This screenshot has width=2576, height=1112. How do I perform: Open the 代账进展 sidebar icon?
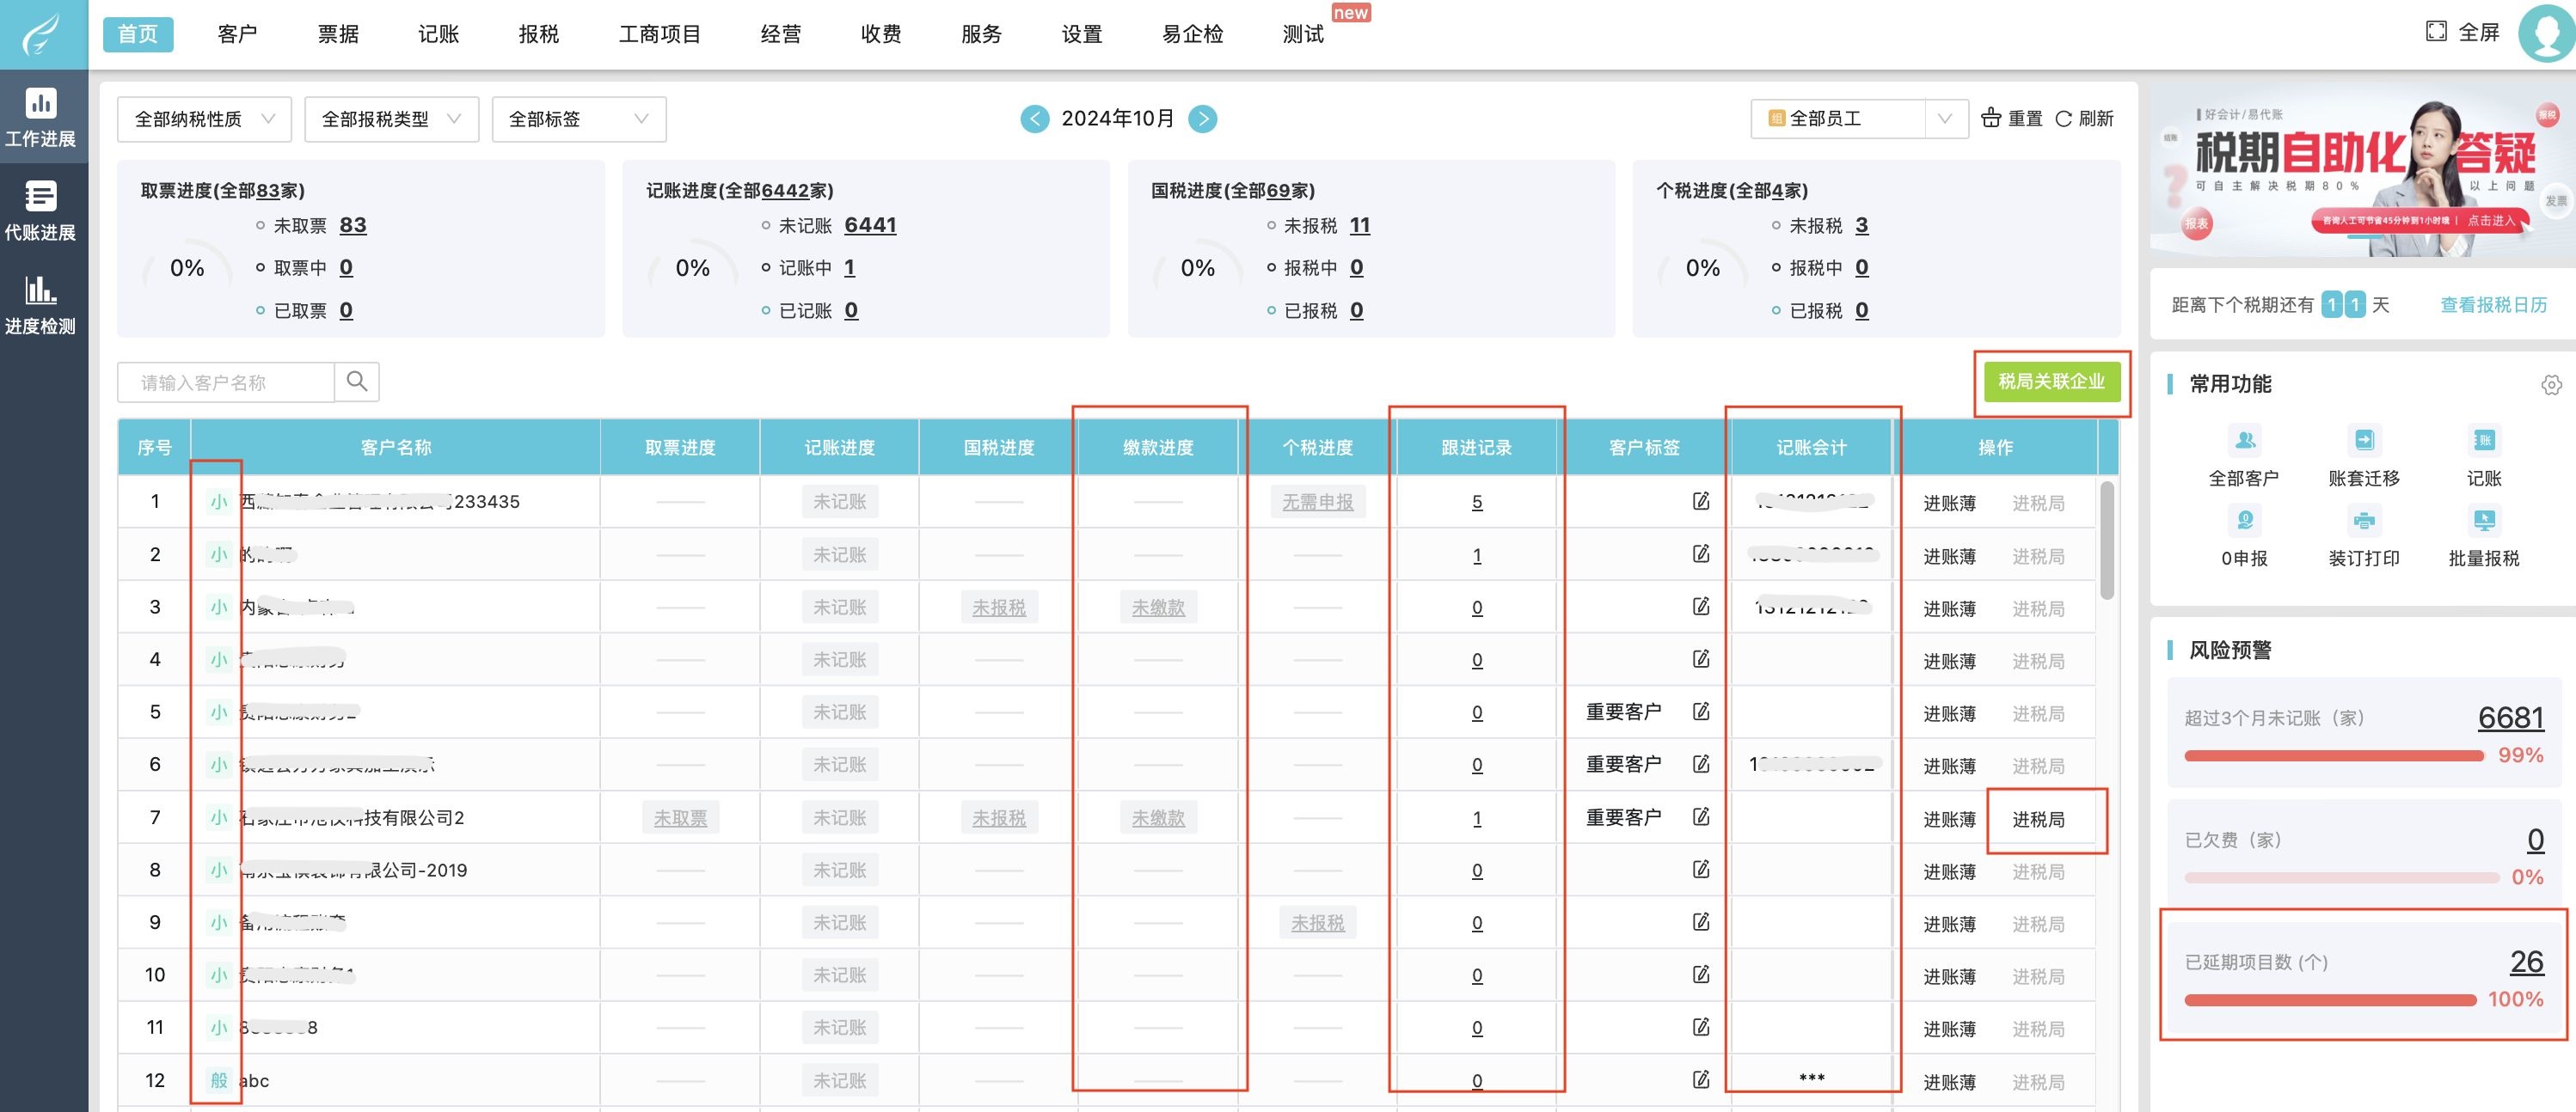click(40, 211)
